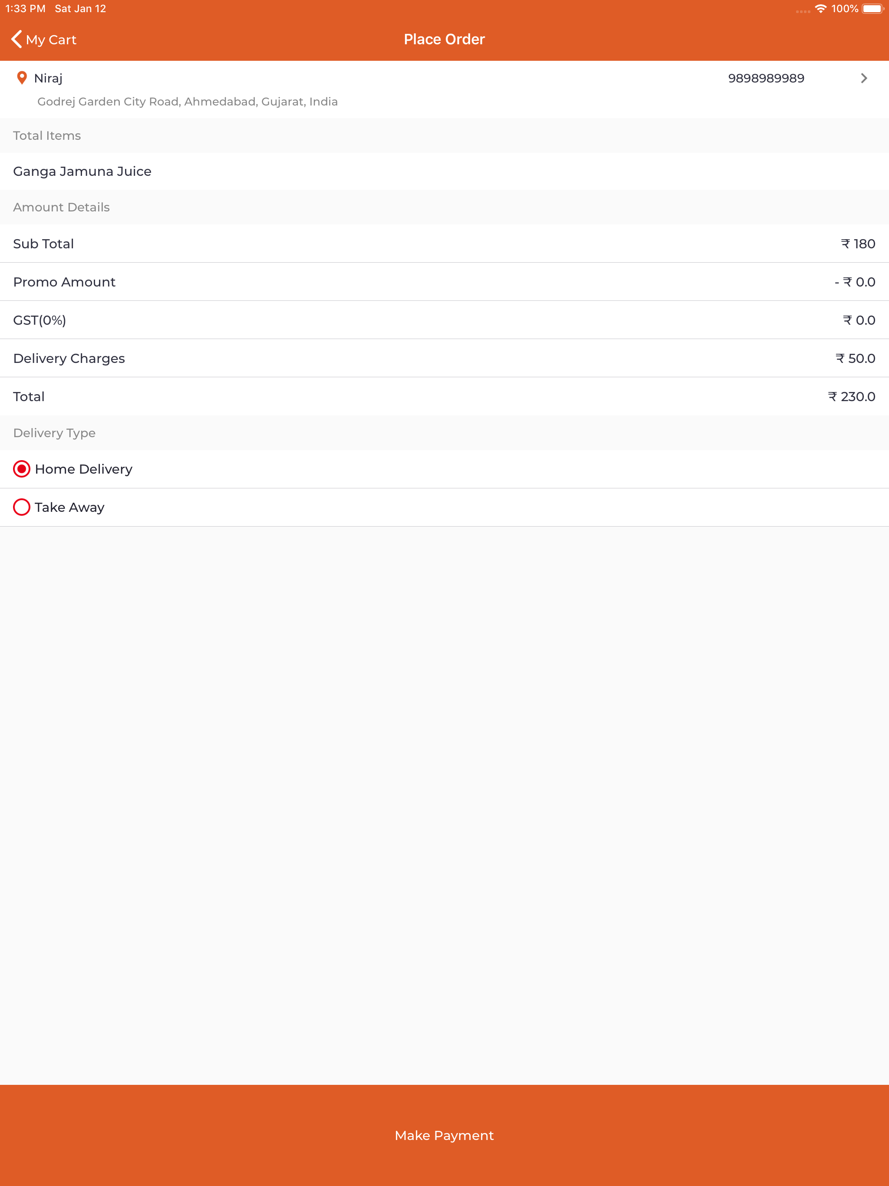
Task: Tap the phone number 9898989989
Action: pos(766,78)
